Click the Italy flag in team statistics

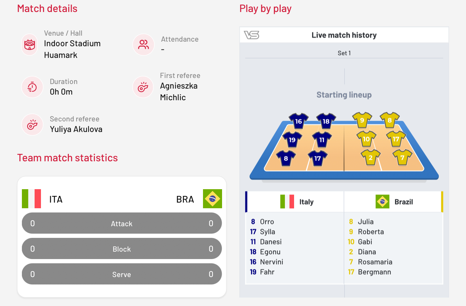(x=31, y=199)
